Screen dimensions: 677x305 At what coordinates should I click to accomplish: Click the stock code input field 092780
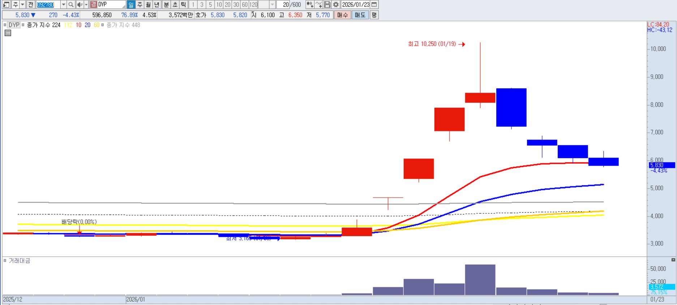(x=48, y=5)
